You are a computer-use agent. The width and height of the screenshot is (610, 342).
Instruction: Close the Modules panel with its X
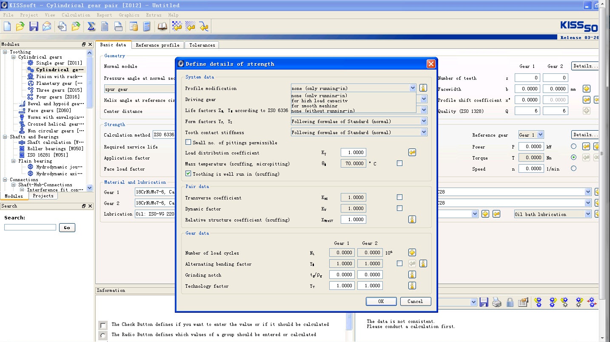[x=90, y=44]
